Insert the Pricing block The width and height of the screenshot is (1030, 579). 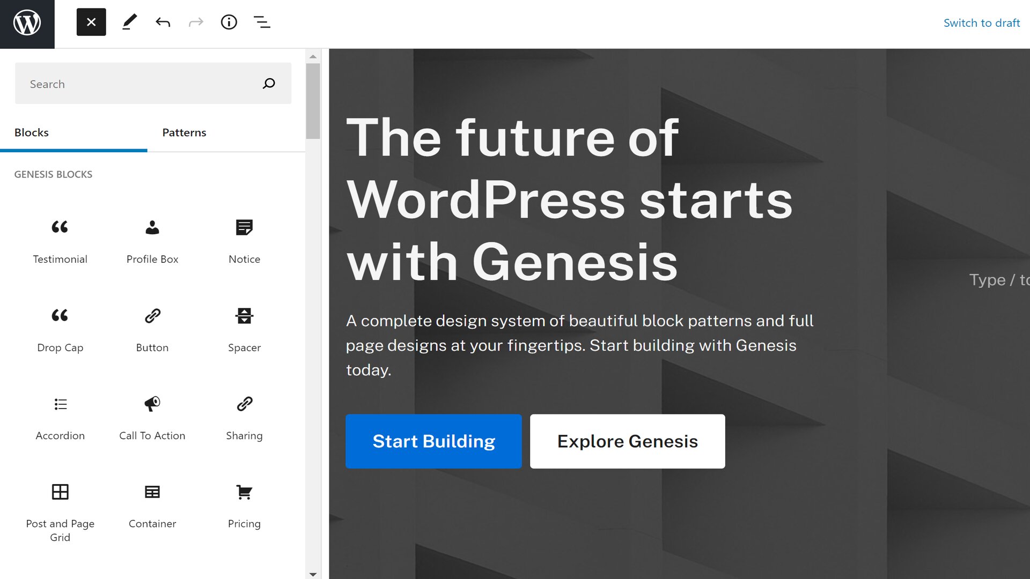(244, 506)
